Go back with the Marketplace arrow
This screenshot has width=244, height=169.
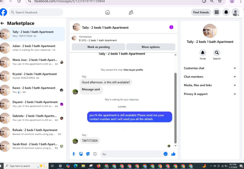coord(2,23)
